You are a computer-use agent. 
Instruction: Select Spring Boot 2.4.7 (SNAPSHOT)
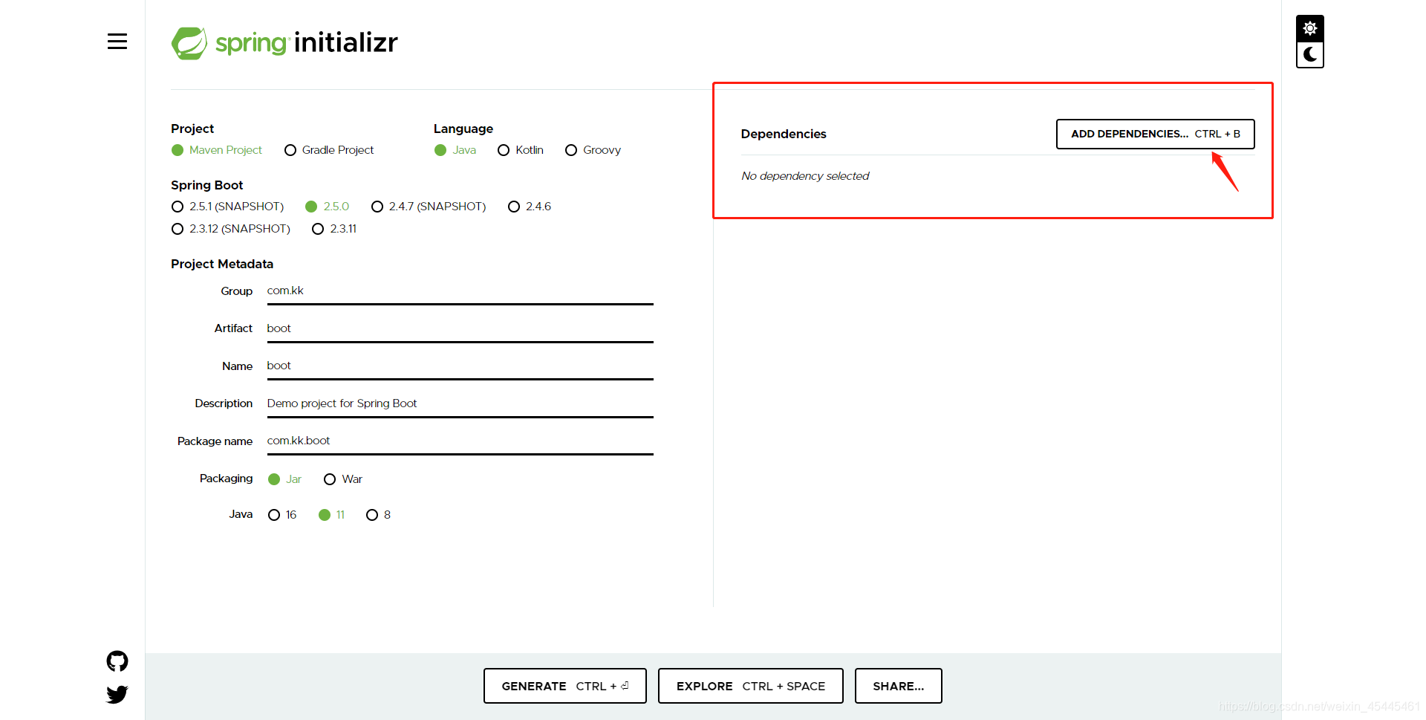click(x=429, y=207)
